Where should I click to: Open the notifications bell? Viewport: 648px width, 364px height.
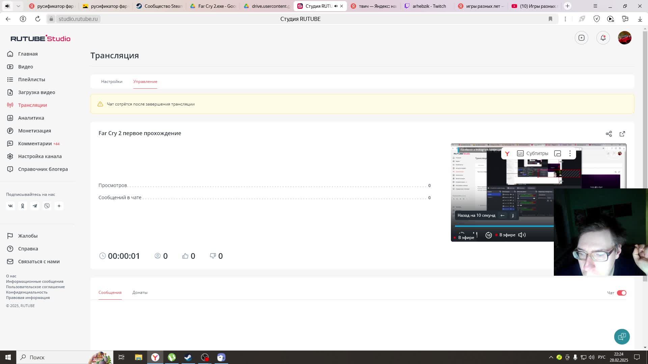603,38
